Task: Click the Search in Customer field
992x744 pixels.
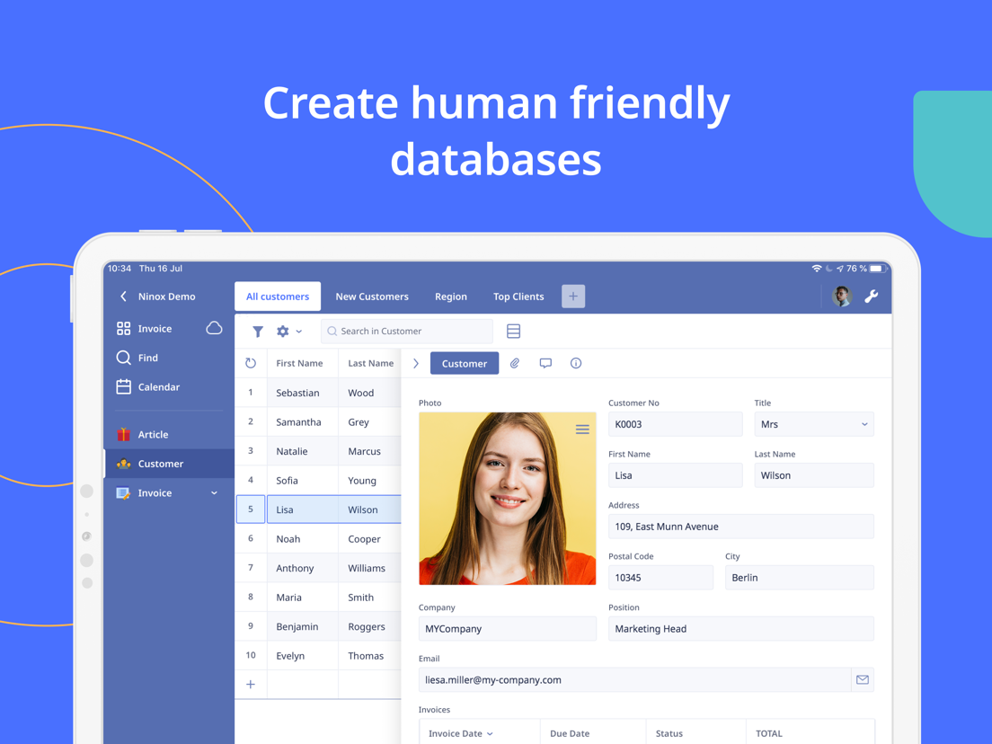Action: point(407,331)
